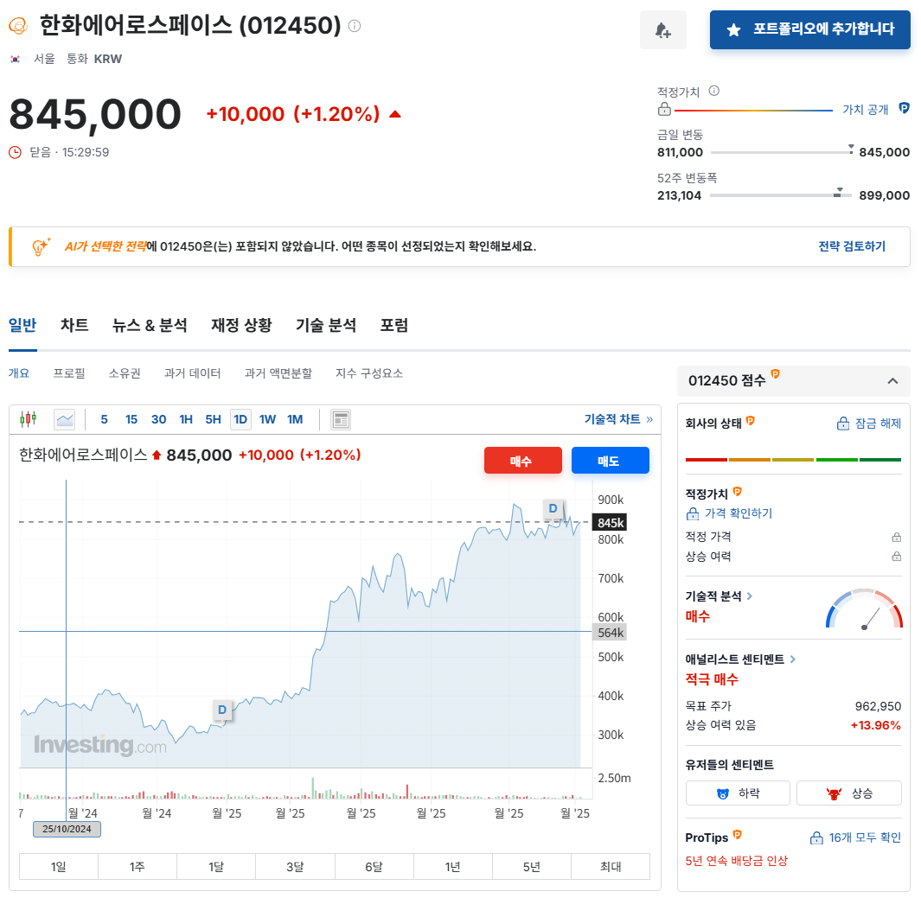Select the candlestick chart type icon
Image resolution: width=921 pixels, height=898 pixels.
[29, 419]
